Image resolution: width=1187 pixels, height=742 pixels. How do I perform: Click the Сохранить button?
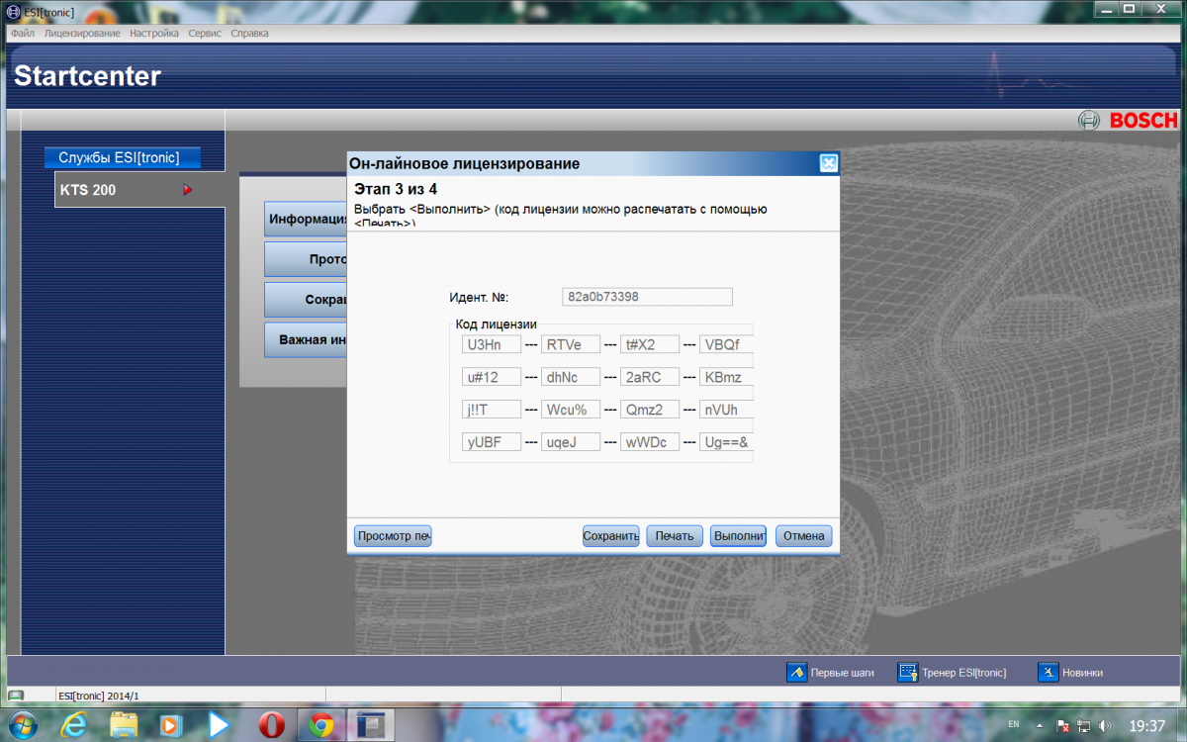click(611, 536)
